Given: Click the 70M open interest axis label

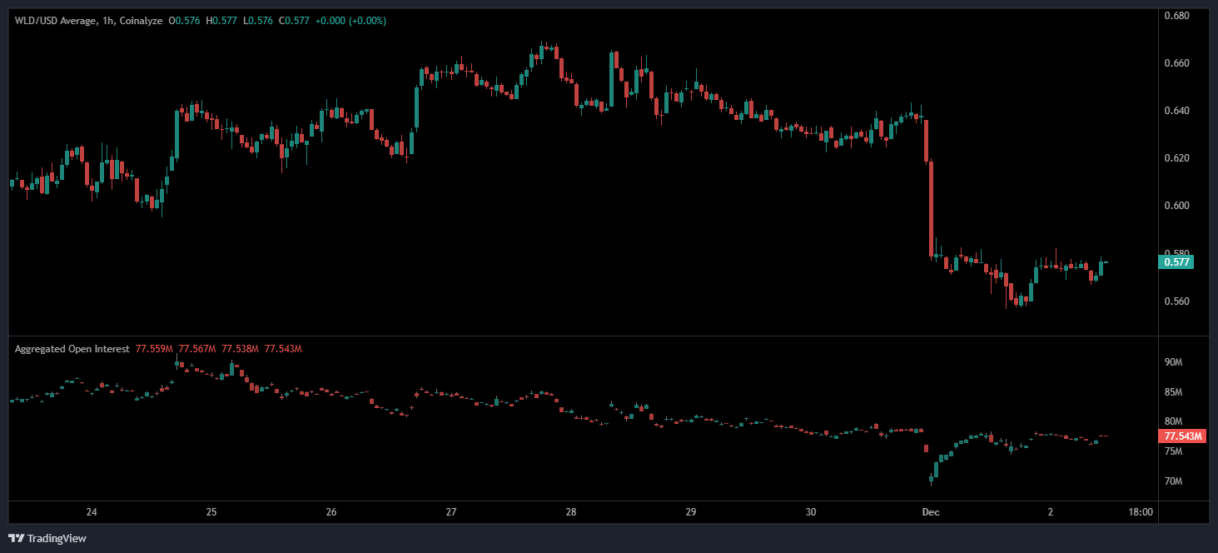Looking at the screenshot, I should point(1174,481).
